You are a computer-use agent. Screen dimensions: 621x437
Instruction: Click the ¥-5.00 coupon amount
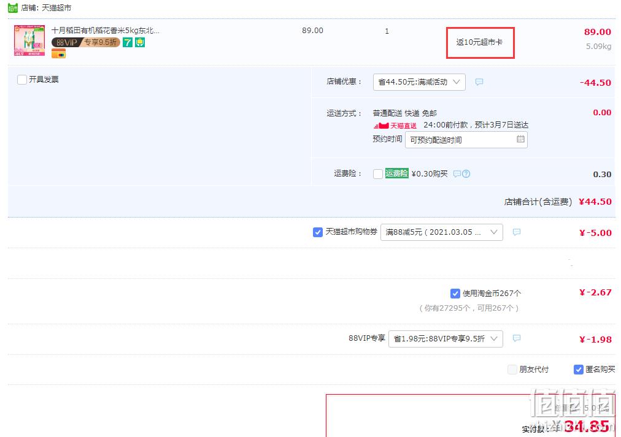click(595, 233)
